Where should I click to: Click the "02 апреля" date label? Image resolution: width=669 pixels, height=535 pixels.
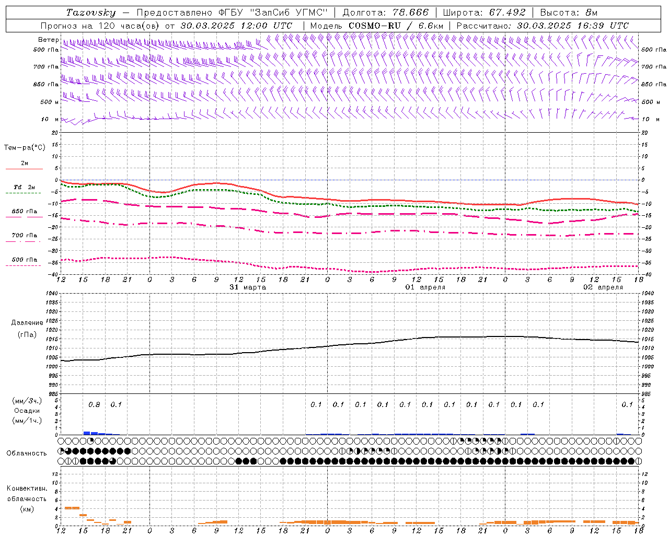[603, 287]
